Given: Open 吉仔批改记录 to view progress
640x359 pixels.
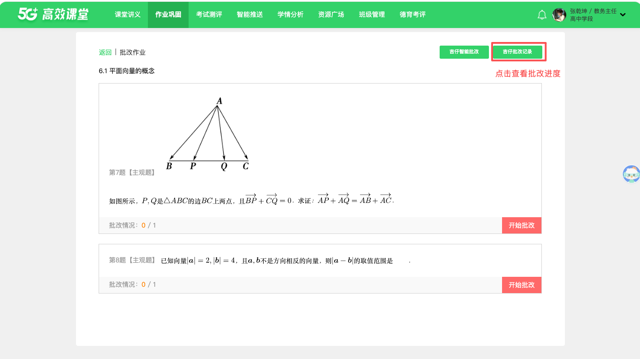Looking at the screenshot, I should pos(517,52).
